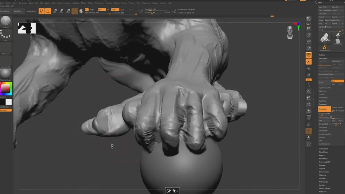
Task: Open the Zplugin menu
Action: point(155,3)
